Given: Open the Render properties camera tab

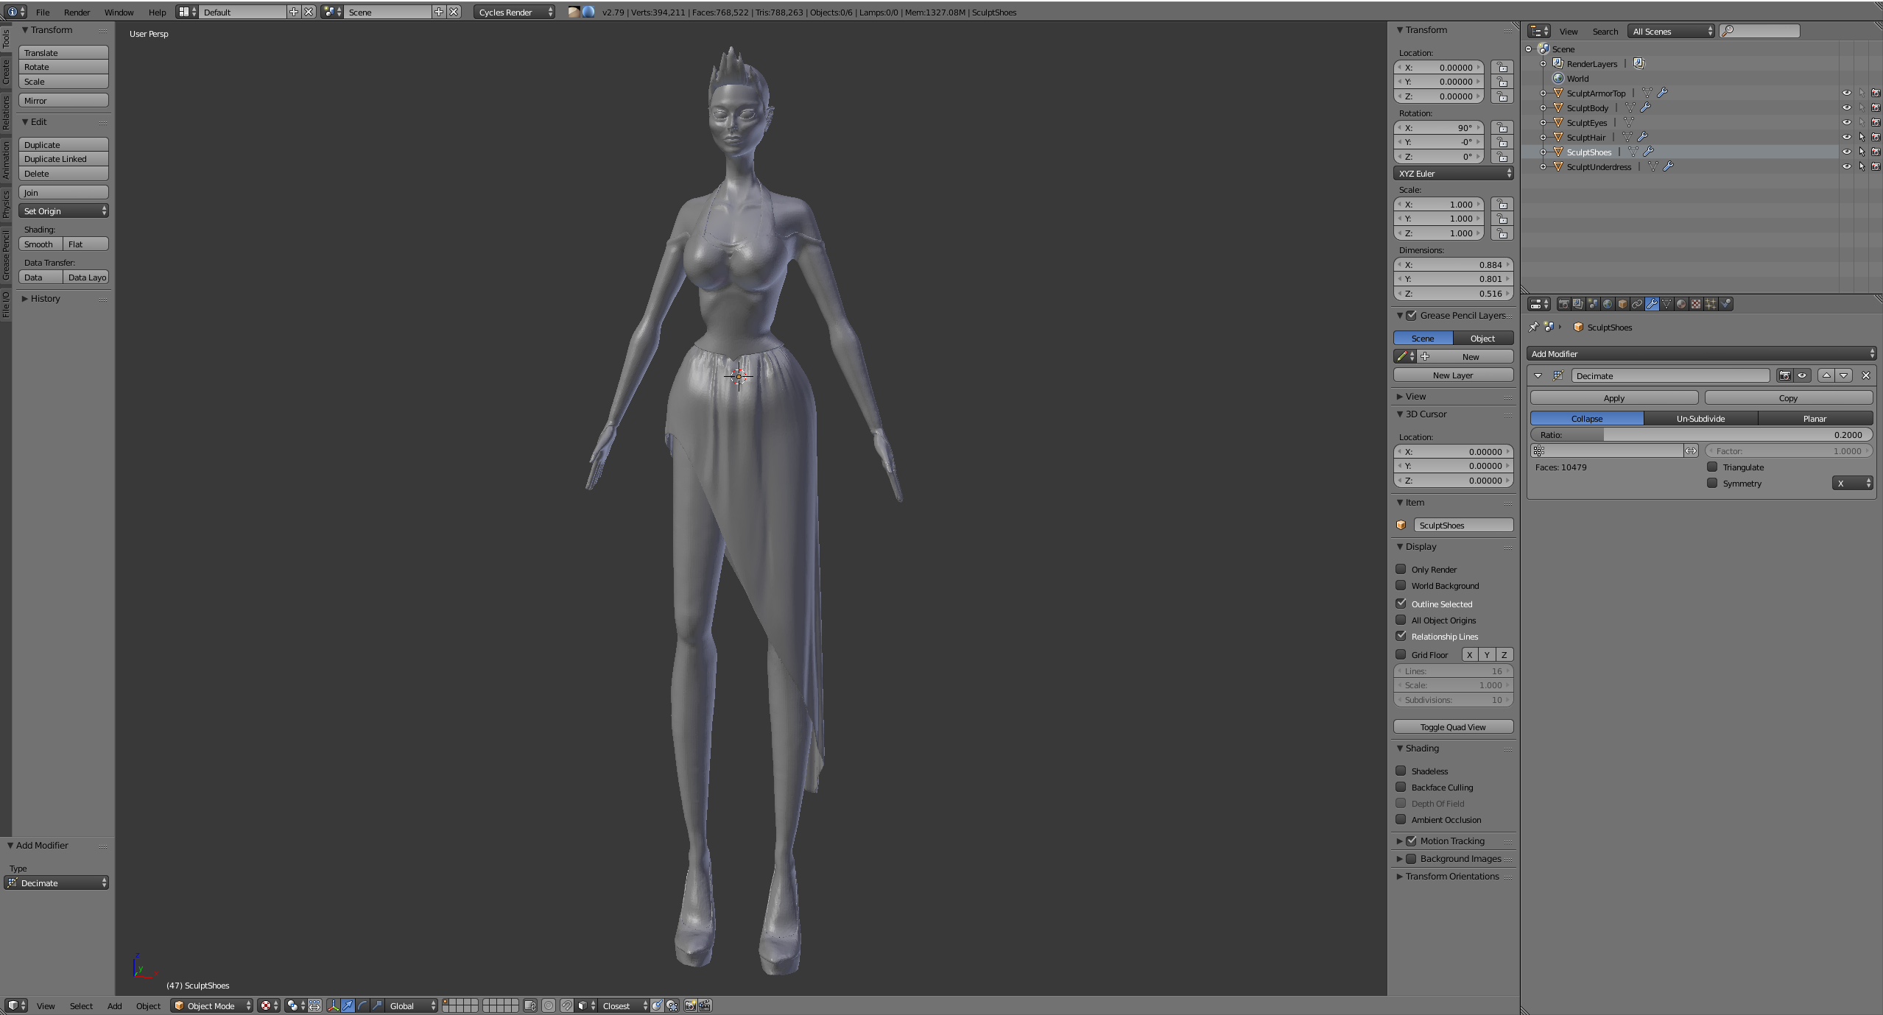Looking at the screenshot, I should click(x=1564, y=304).
